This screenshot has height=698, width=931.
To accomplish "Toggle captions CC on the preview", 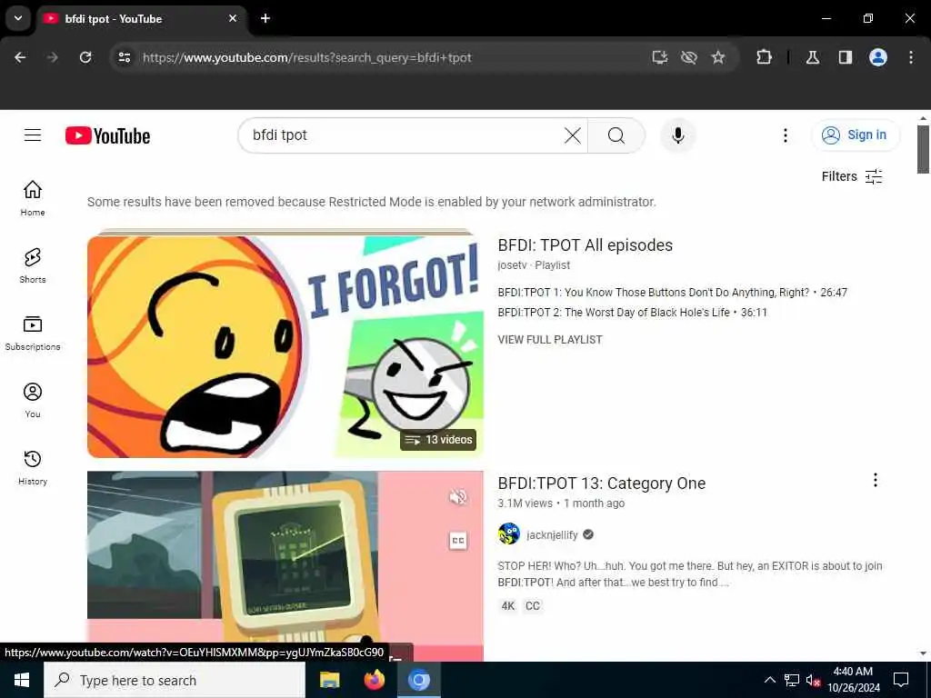I will click(458, 541).
